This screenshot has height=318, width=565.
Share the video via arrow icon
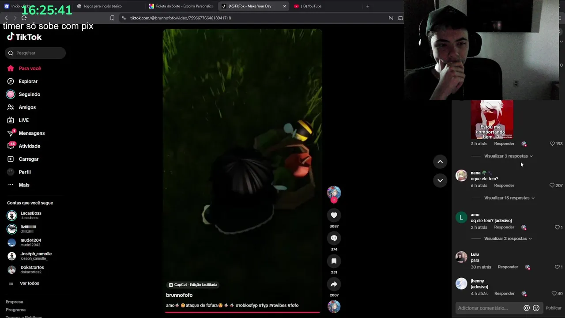coord(334,284)
